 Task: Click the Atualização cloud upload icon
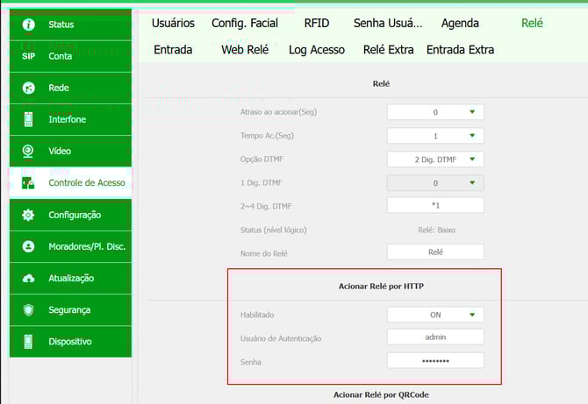click(x=28, y=278)
